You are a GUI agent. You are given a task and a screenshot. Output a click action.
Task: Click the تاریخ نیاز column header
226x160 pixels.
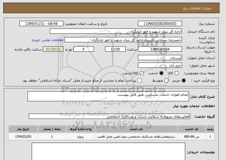point(23,129)
